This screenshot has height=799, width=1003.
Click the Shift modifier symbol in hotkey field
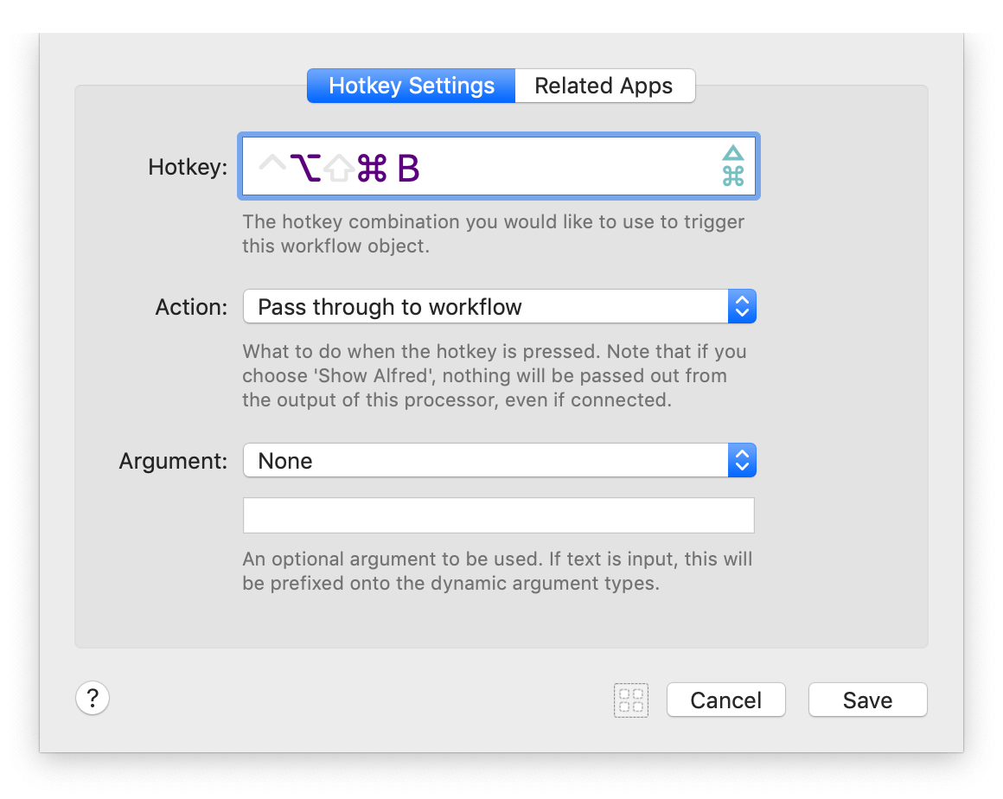point(339,166)
